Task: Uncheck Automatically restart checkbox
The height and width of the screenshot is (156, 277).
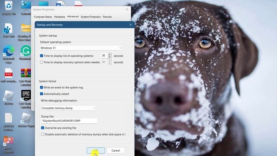Action: [42, 94]
